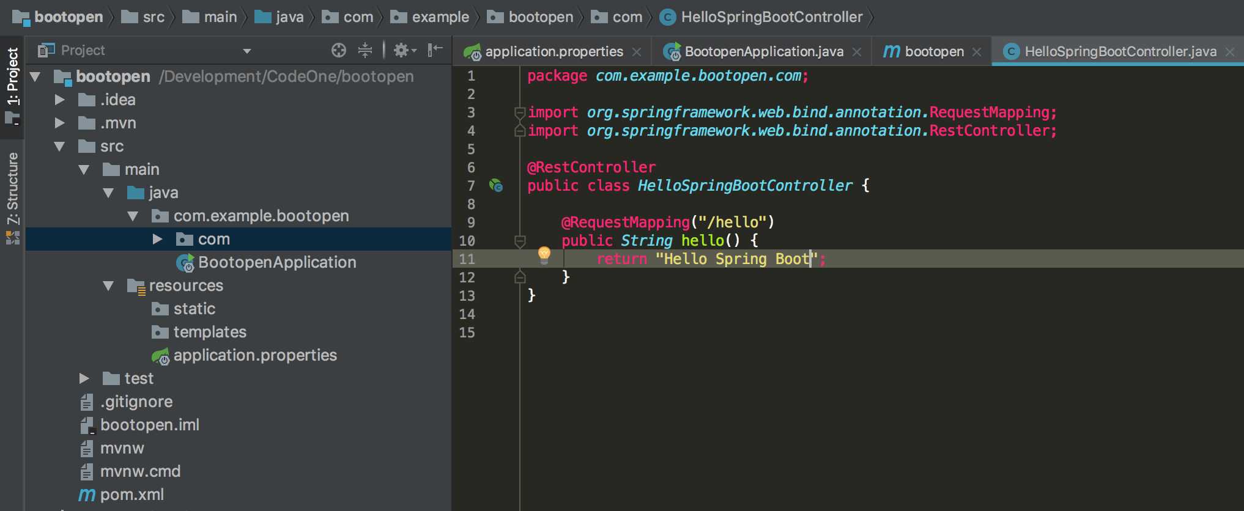1244x511 pixels.
Task: Toggle the fold end marker on line 12
Action: (520, 278)
